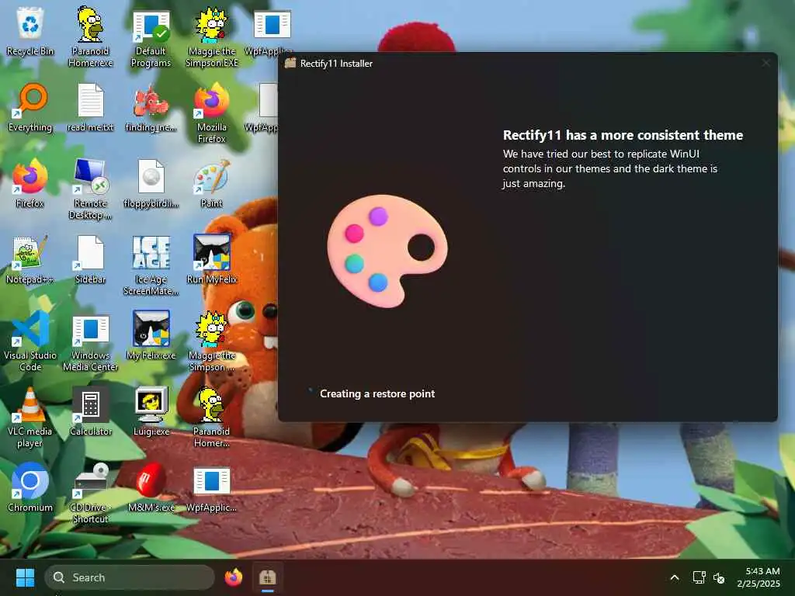Select the Sidebar shortcut
Image resolution: width=795 pixels, height=596 pixels.
90,259
